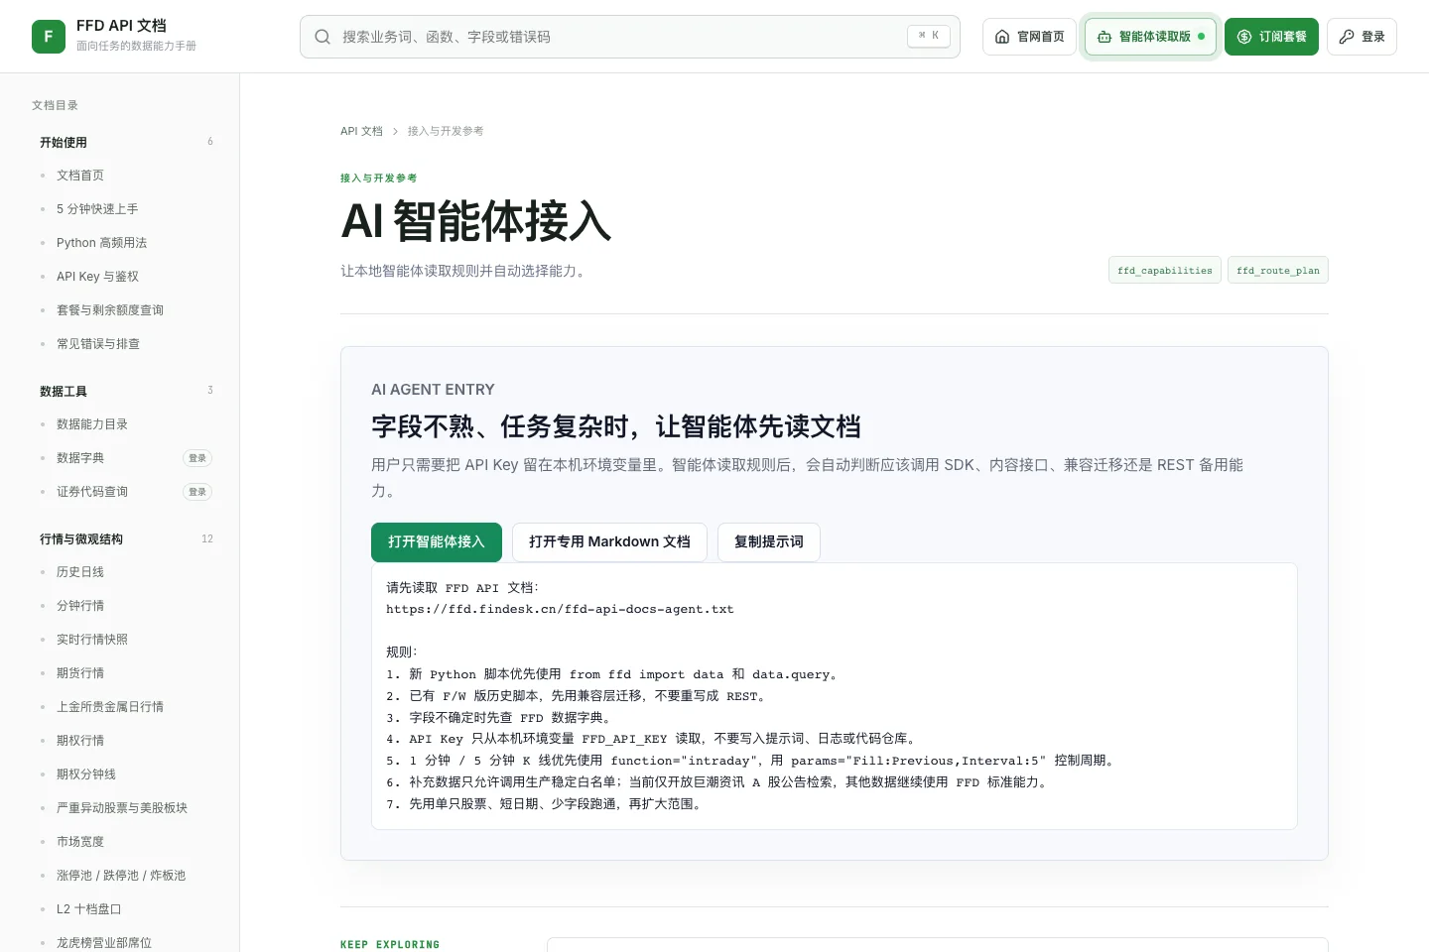Click the ffd-api-docs-agent.txt URL text

[x=560, y=610]
